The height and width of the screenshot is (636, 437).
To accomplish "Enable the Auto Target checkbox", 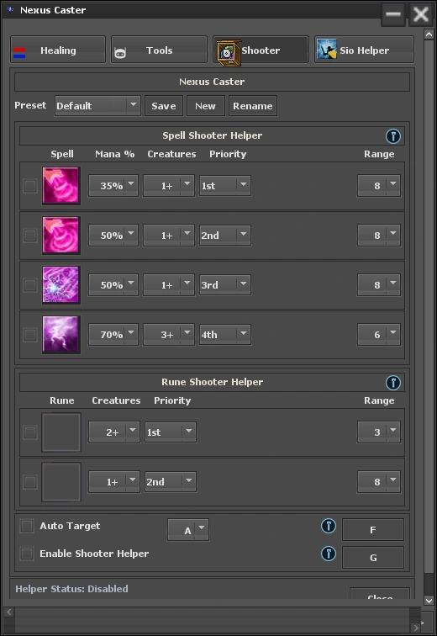I will [x=27, y=526].
